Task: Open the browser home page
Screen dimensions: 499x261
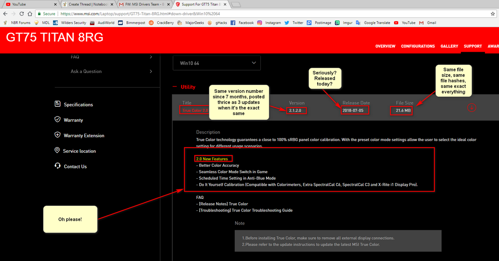Action: (30, 14)
